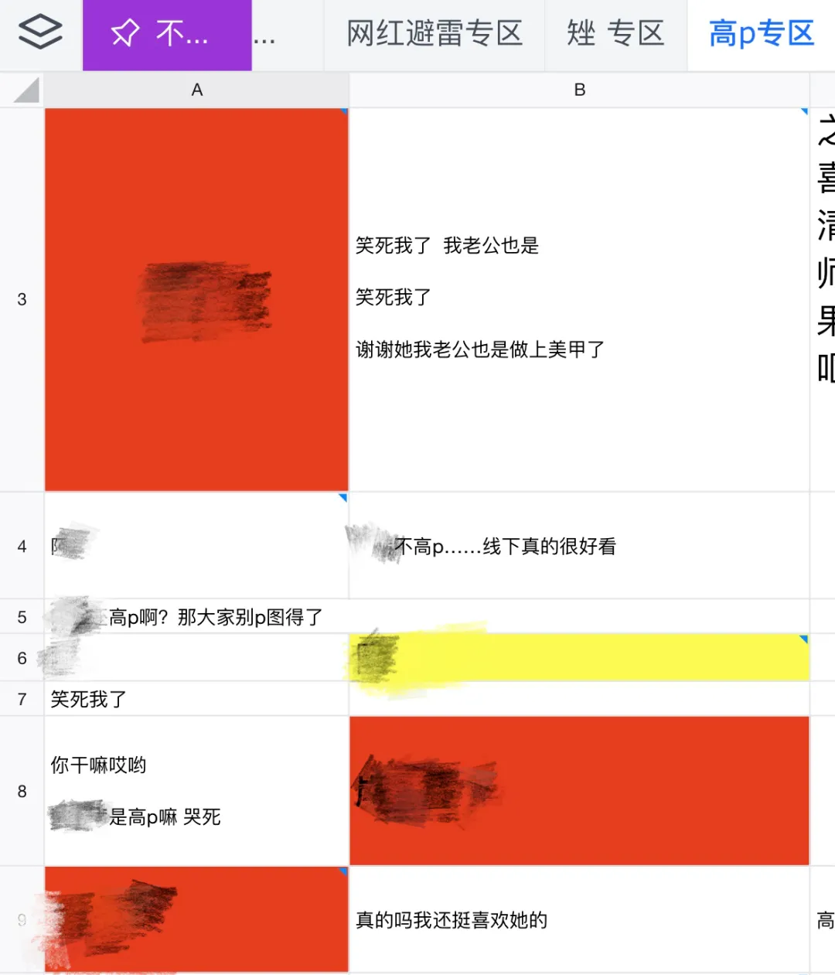This screenshot has height=975, width=835.
Task: Select the 高p专区 sheet tab
Action: (762, 34)
